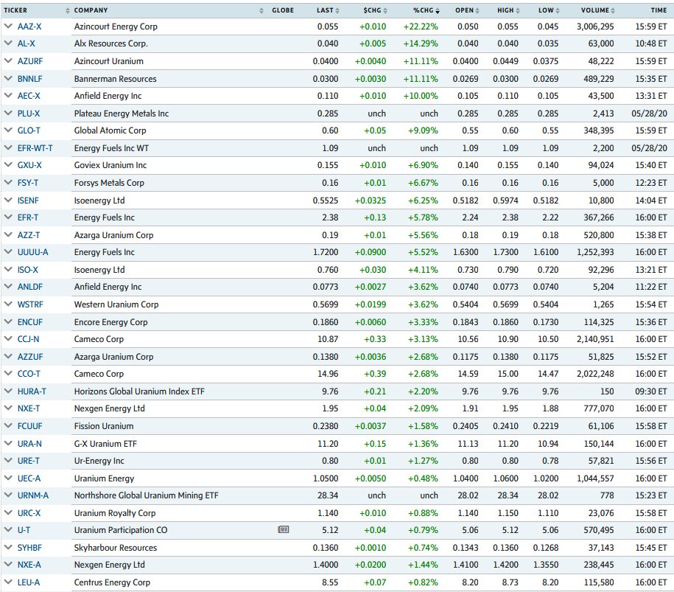Select company name Plateau Energy Metals Inc

pyautogui.click(x=122, y=114)
